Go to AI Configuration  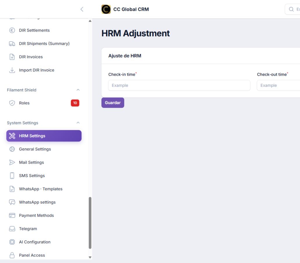[44, 242]
